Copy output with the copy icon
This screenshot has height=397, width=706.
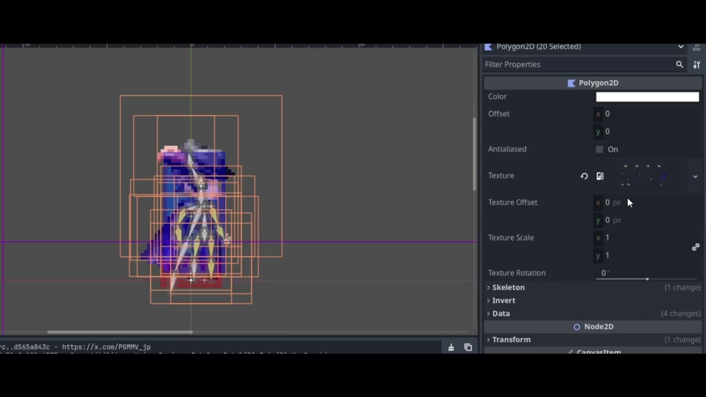[x=468, y=347]
